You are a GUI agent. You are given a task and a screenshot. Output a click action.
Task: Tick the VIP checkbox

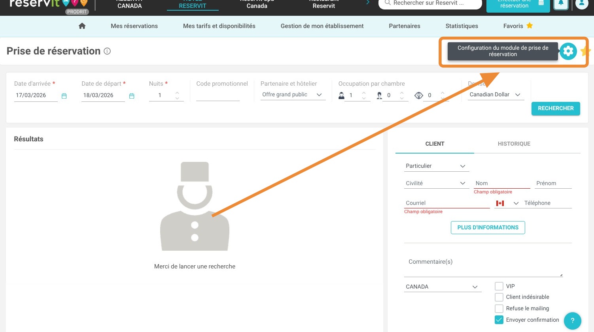click(499, 286)
